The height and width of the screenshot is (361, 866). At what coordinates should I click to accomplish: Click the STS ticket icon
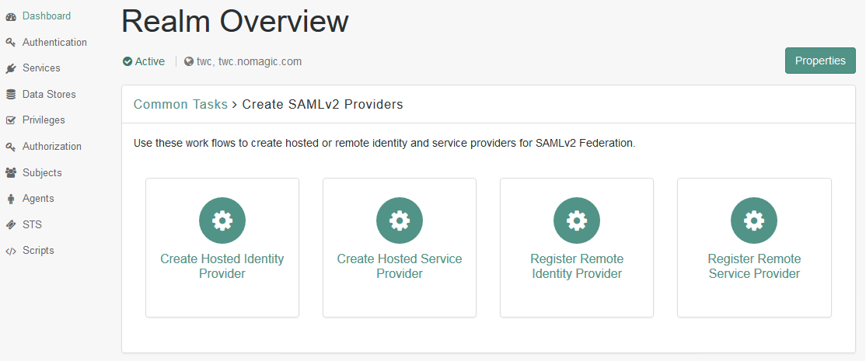coord(11,224)
